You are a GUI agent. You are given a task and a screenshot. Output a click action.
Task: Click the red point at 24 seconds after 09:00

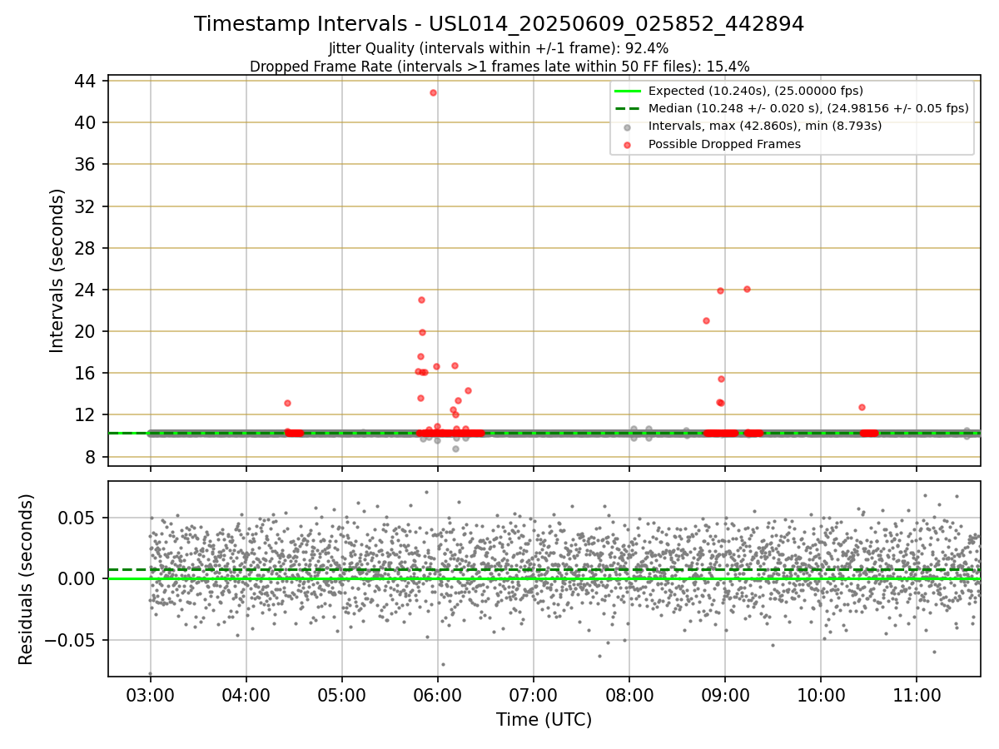pyautogui.click(x=747, y=289)
